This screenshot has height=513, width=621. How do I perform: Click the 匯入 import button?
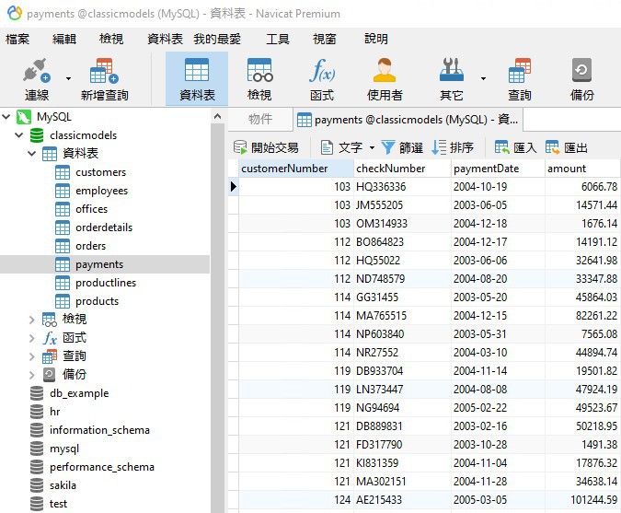[x=515, y=147]
